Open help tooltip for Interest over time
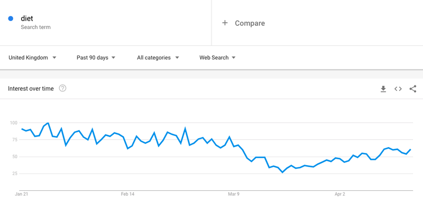The width and height of the screenshot is (423, 222). point(62,88)
